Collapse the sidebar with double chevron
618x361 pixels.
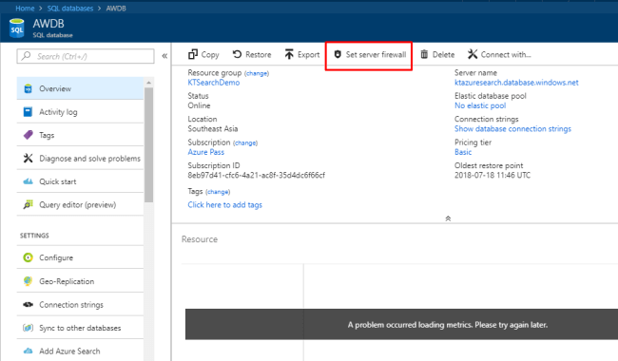(164, 56)
